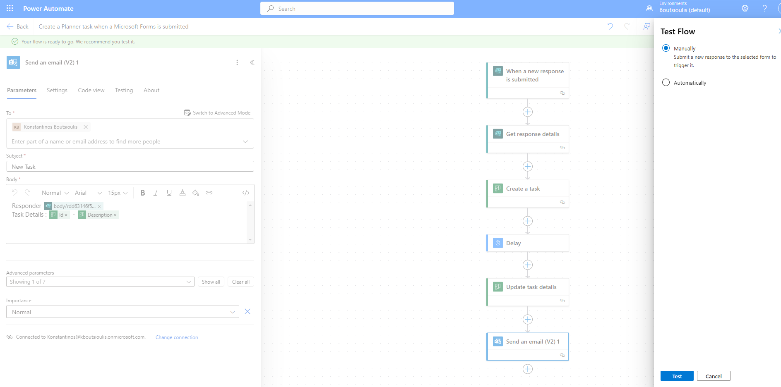The width and height of the screenshot is (781, 387).
Task: Click the top Search box
Action: 357,8
